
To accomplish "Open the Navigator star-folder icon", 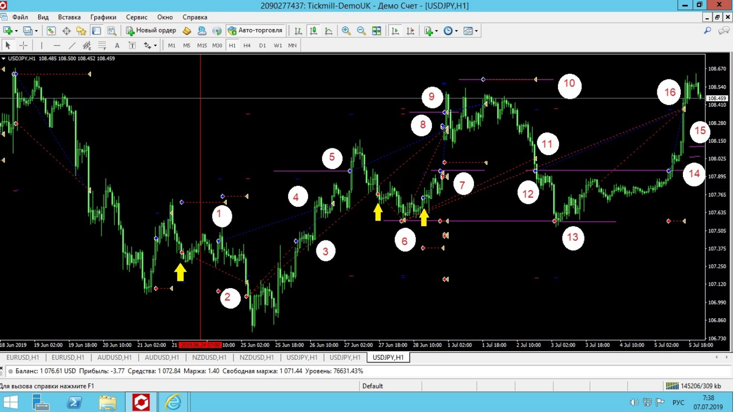I will 81,31.
